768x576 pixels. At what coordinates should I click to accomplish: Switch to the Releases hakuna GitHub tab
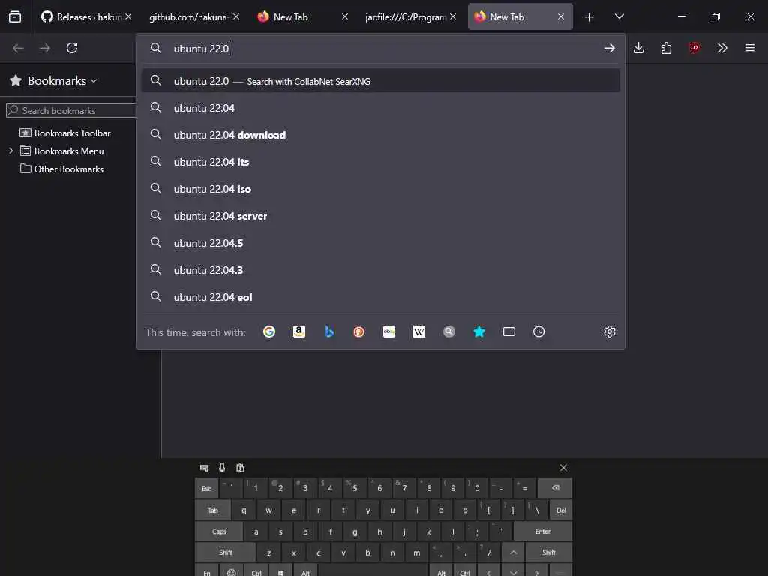click(x=81, y=17)
